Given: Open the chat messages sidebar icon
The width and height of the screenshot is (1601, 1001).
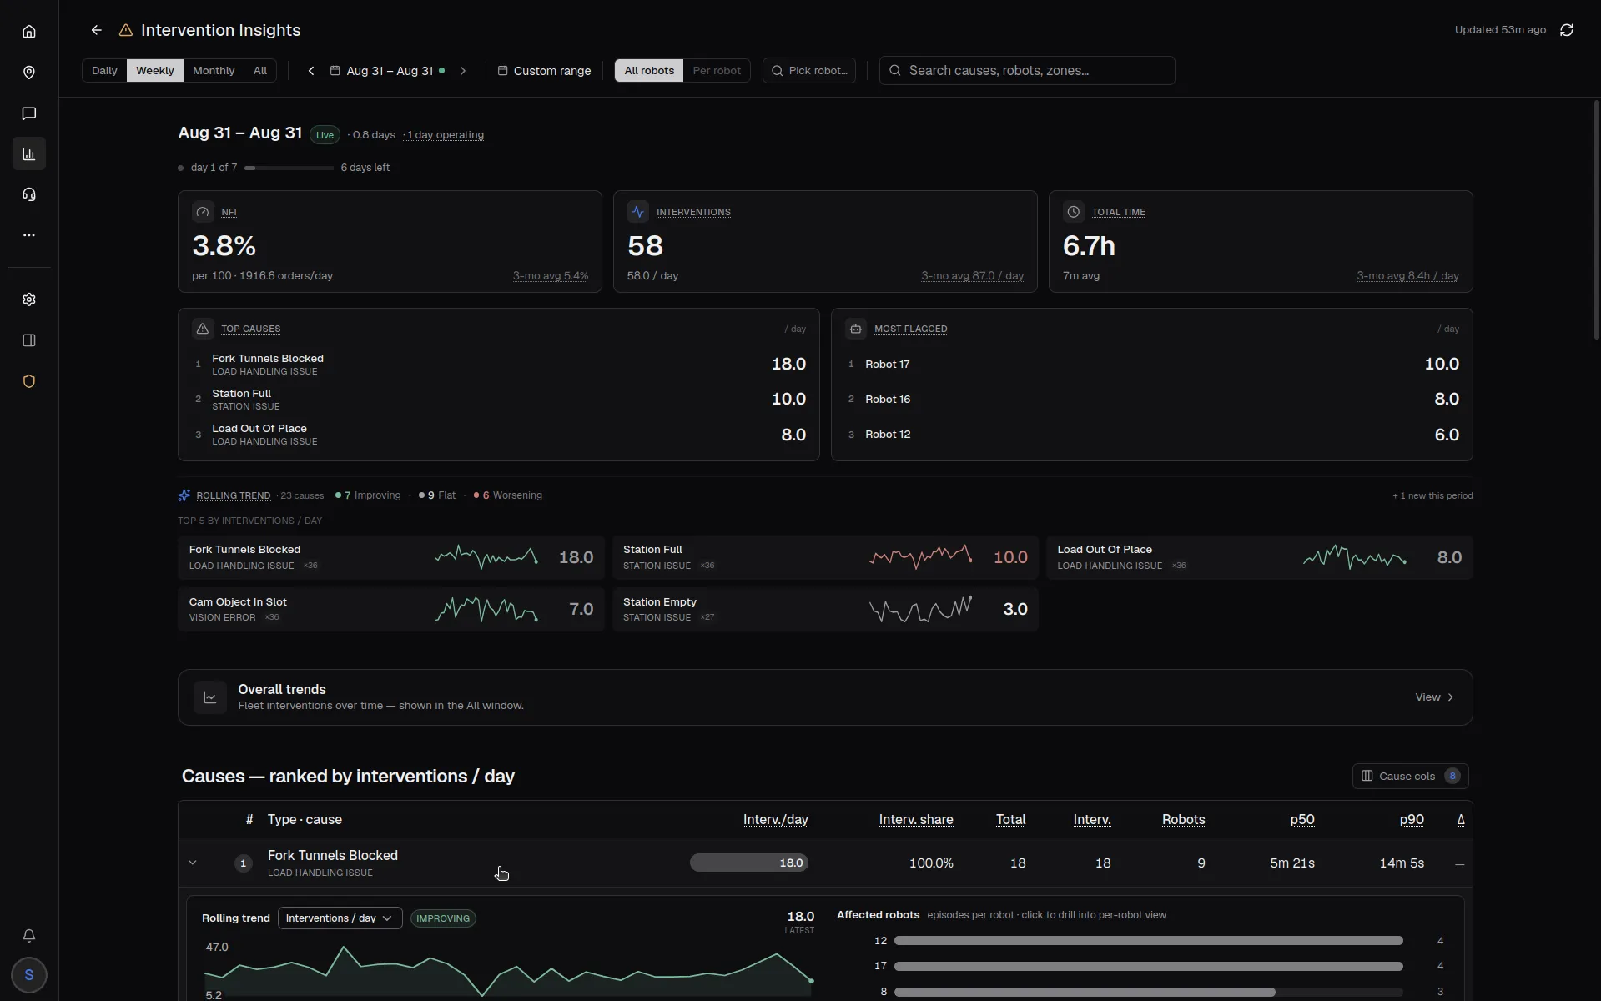Looking at the screenshot, I should click(29, 113).
